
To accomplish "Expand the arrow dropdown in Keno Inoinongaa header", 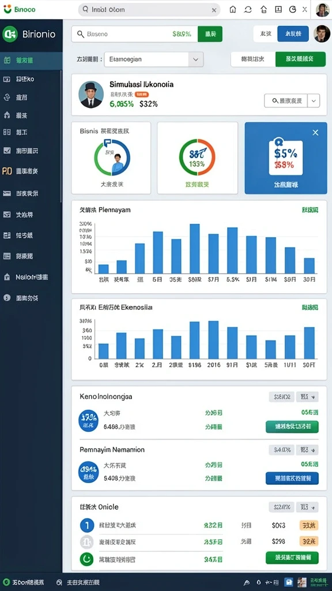I will point(307,397).
